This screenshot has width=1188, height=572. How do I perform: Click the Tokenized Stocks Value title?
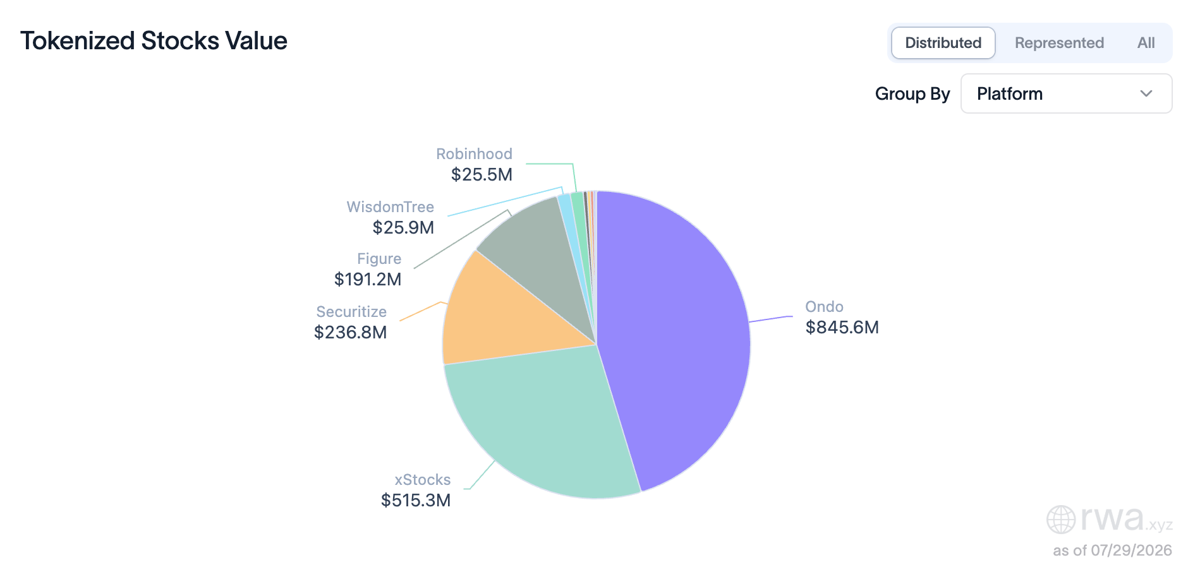pos(154,40)
